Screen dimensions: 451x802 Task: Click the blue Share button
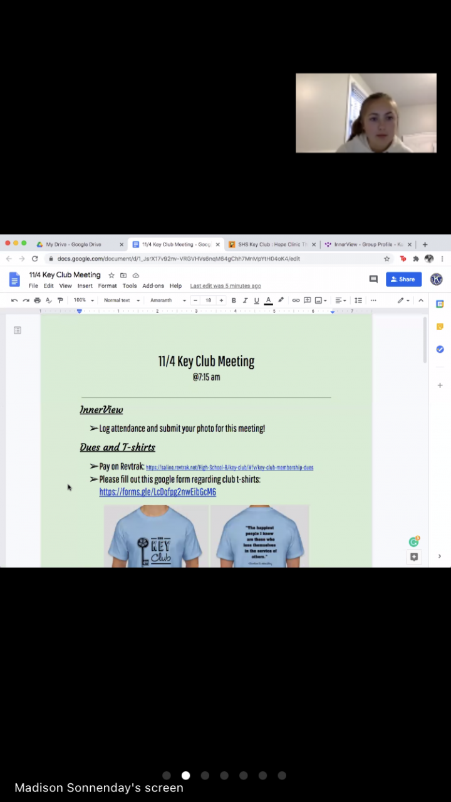click(x=403, y=279)
